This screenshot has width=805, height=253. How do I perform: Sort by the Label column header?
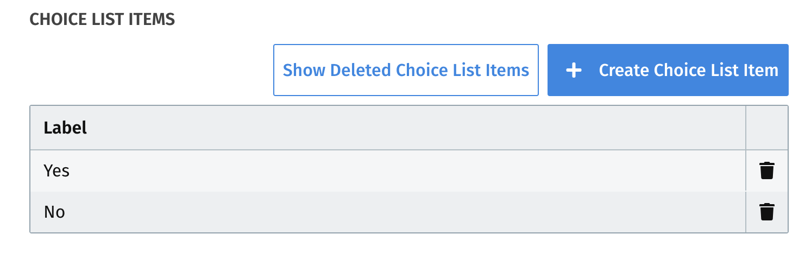tap(388, 128)
